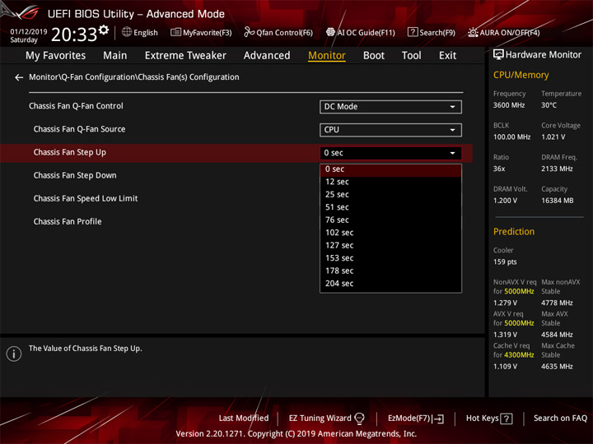Click the 16384 MB capacity value
The width and height of the screenshot is (593, 444).
(558, 201)
